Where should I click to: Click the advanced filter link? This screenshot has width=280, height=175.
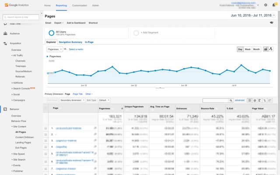click(x=240, y=100)
